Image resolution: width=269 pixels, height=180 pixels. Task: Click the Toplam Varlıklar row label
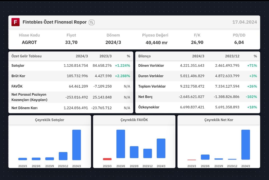click(152, 86)
